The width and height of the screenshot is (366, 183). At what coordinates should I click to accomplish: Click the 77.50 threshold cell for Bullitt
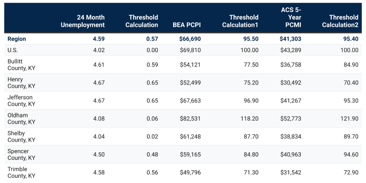(x=250, y=65)
